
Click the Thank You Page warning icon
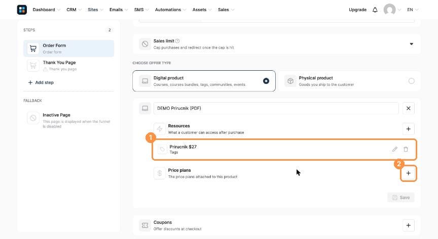[45, 69]
